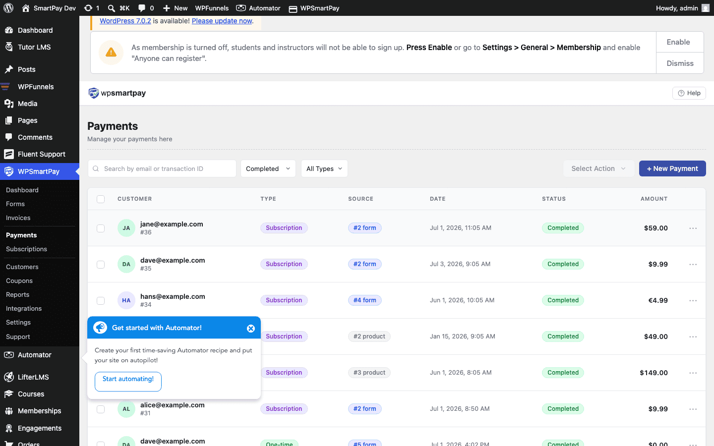Open row actions for the €4.99 payment

693,301
